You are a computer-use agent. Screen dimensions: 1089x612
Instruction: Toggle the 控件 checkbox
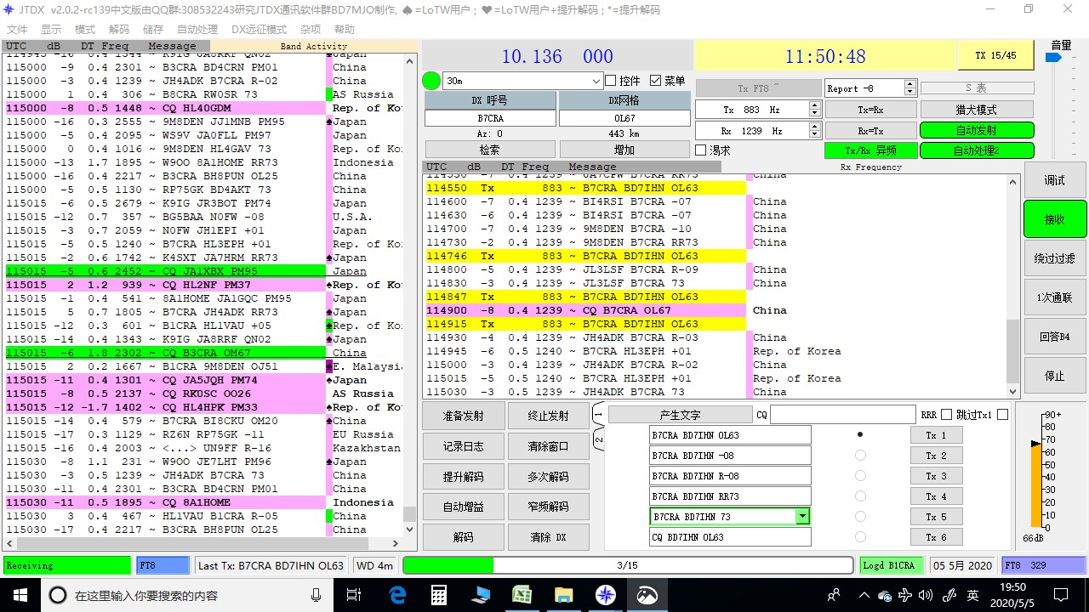(610, 81)
